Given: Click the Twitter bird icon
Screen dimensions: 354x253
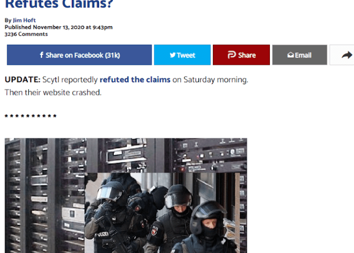Looking at the screenshot, I should (173, 55).
